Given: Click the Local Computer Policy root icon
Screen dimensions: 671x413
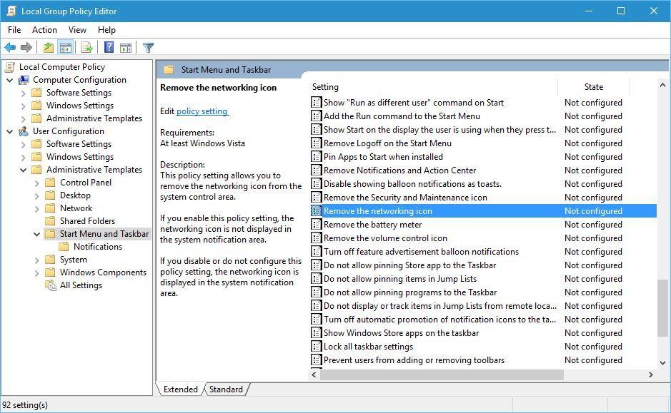Looking at the screenshot, I should click(9, 66).
